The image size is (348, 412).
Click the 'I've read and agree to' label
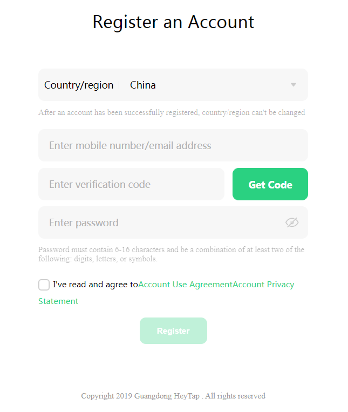tap(95, 285)
